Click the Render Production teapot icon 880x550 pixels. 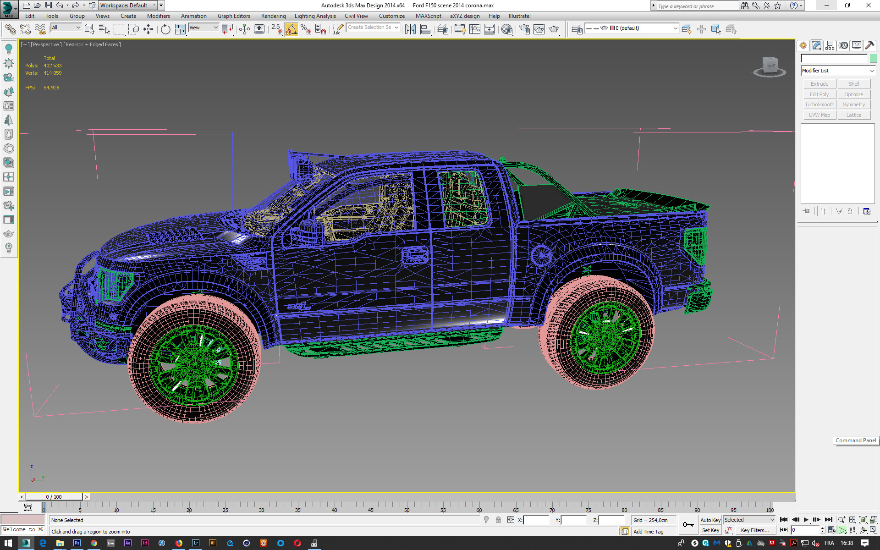(554, 29)
